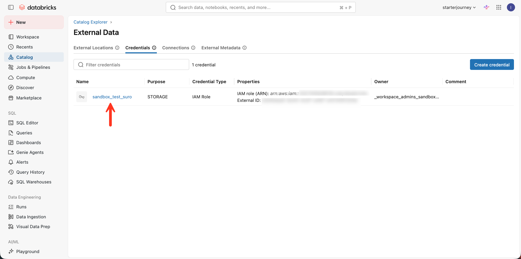This screenshot has height=259, width=521.
Task: Open Playground in sidebar
Action: pos(34,251)
